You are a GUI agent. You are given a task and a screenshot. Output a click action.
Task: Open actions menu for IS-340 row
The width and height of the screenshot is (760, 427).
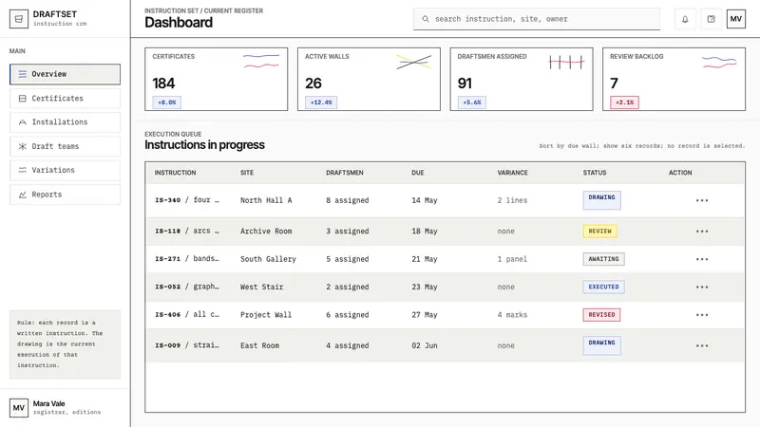(x=702, y=200)
